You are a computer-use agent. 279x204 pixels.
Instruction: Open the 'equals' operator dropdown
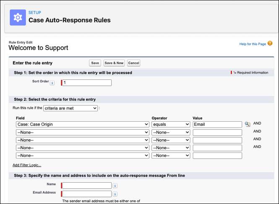coord(171,125)
